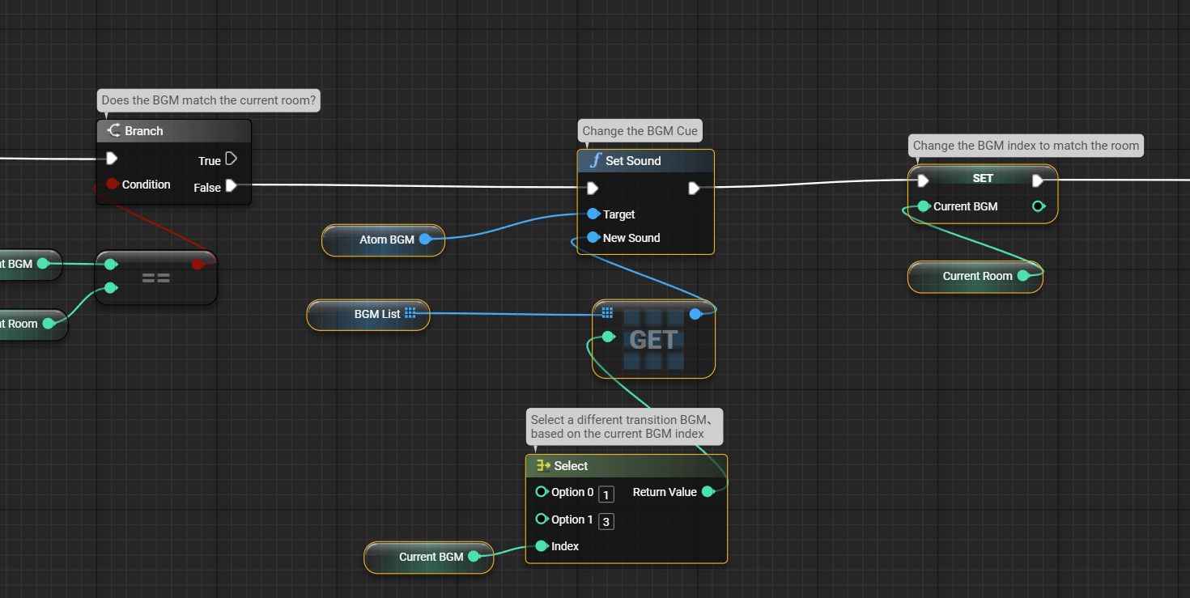Click the False execution pin on Branch
The width and height of the screenshot is (1190, 598).
click(231, 186)
